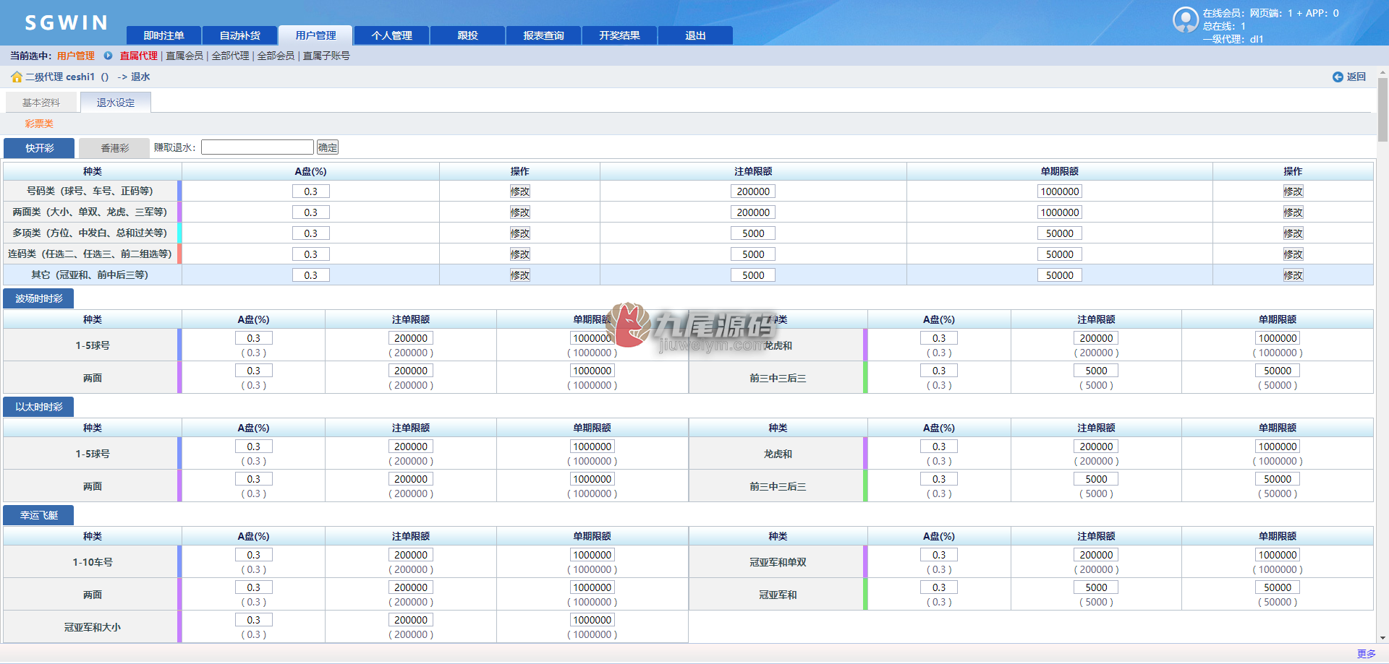Select the 香港彩 lottery tab

114,148
